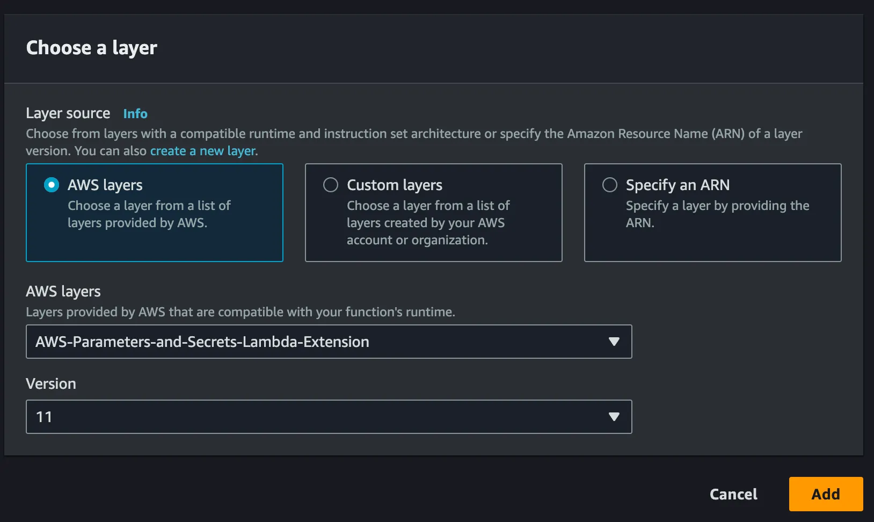Select the AWS layers radio button

[x=52, y=185]
